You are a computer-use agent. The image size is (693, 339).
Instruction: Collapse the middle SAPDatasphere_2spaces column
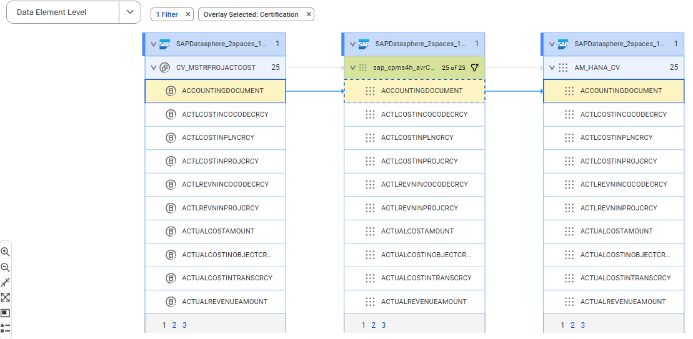(x=352, y=44)
